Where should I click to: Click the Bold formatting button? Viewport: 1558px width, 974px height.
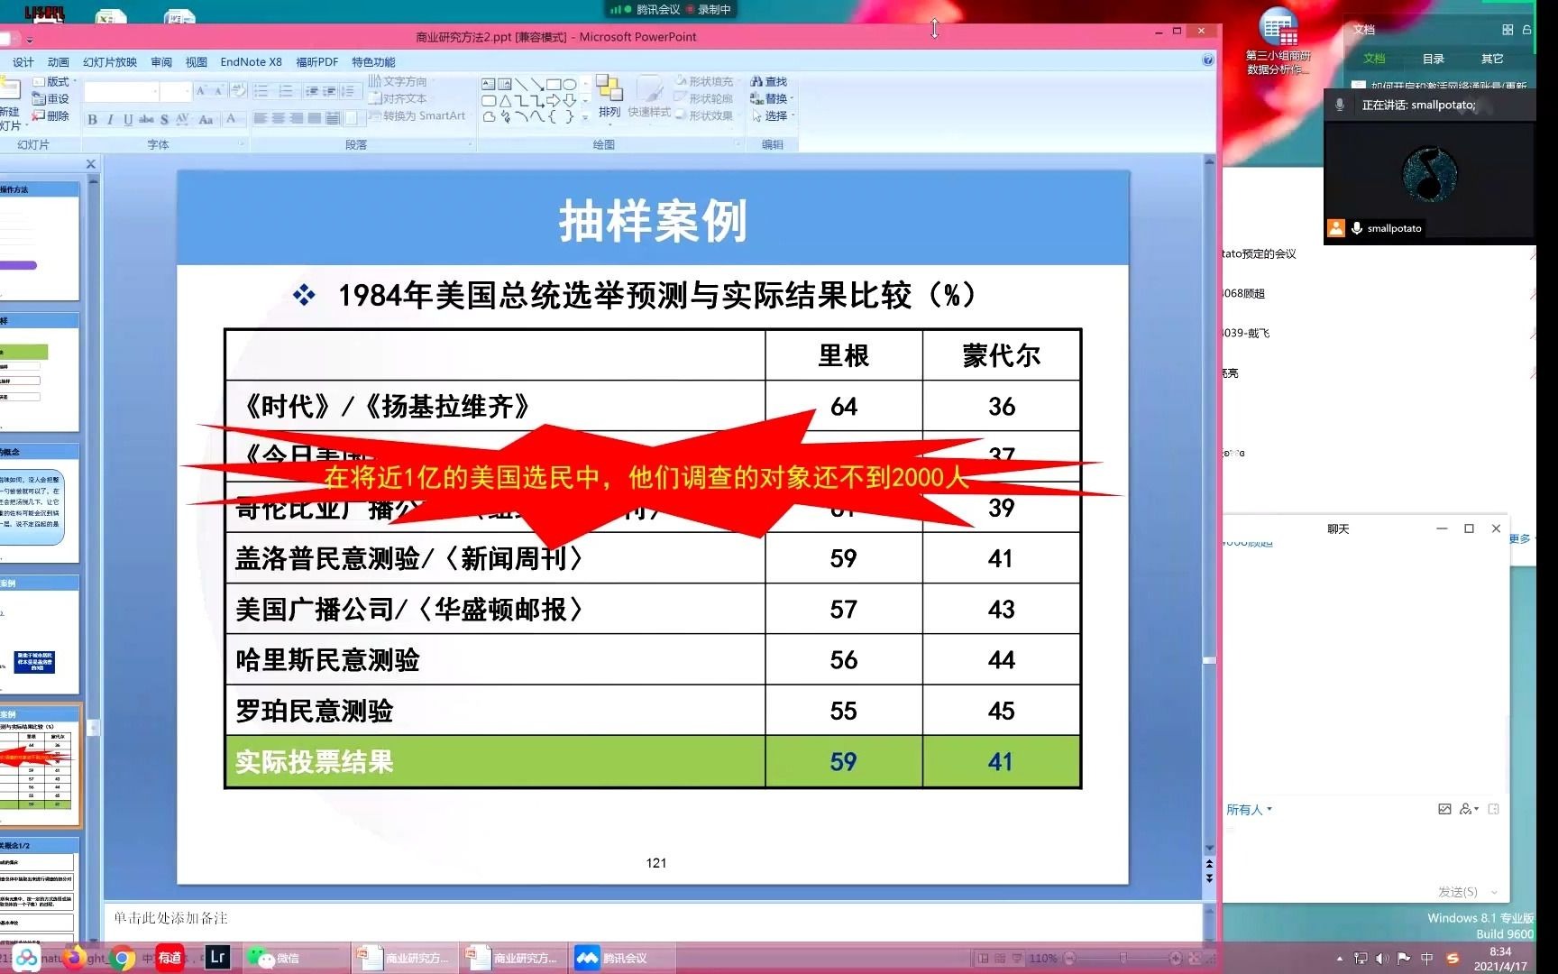pos(92,119)
